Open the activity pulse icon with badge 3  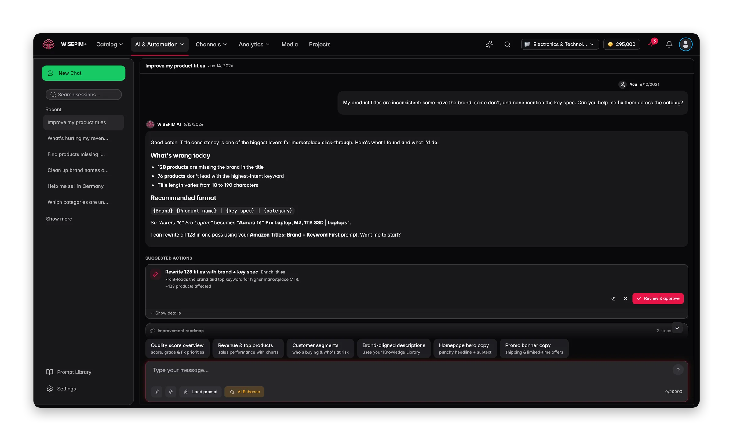click(x=652, y=44)
